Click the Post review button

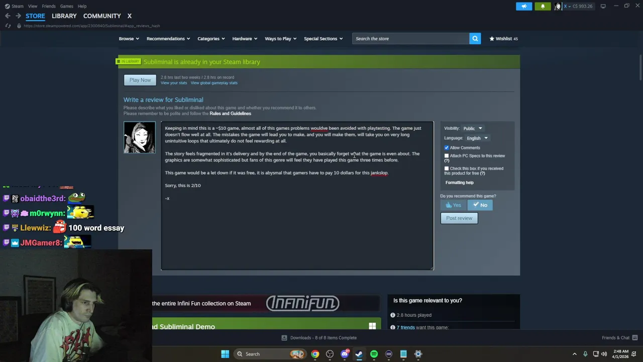[x=459, y=218]
